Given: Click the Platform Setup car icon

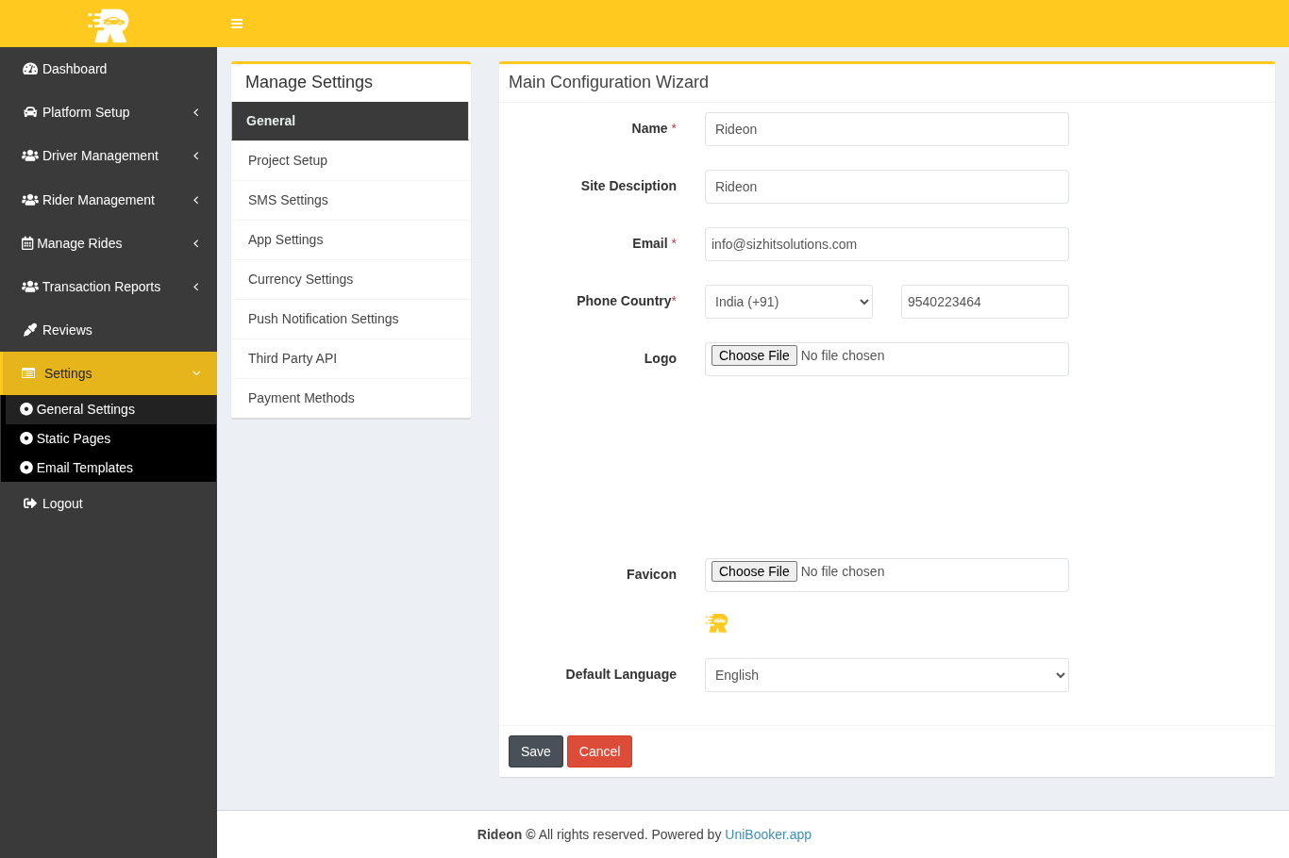Looking at the screenshot, I should tap(30, 112).
